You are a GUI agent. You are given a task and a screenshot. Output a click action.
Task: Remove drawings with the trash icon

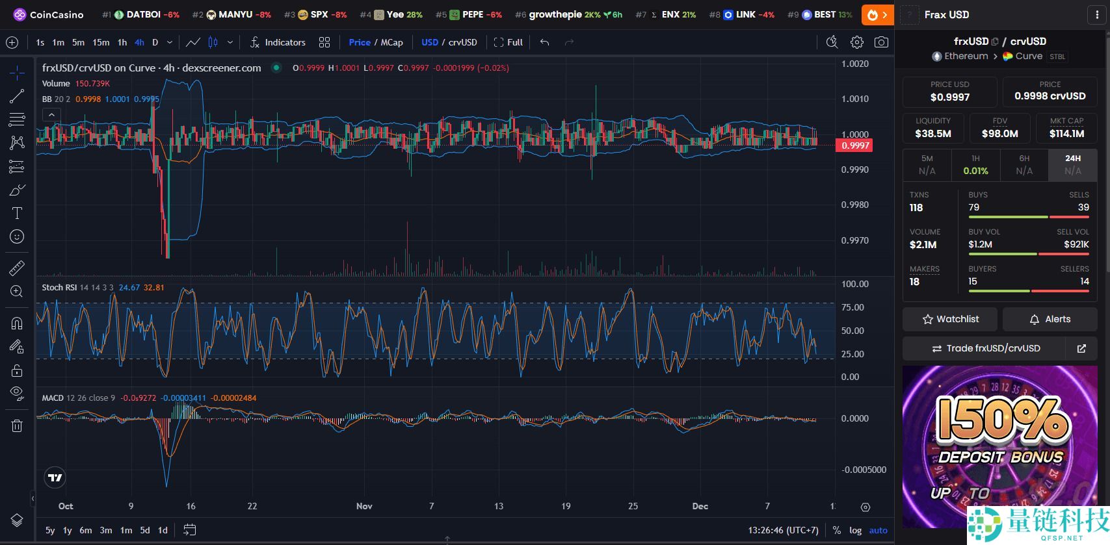coord(17,425)
